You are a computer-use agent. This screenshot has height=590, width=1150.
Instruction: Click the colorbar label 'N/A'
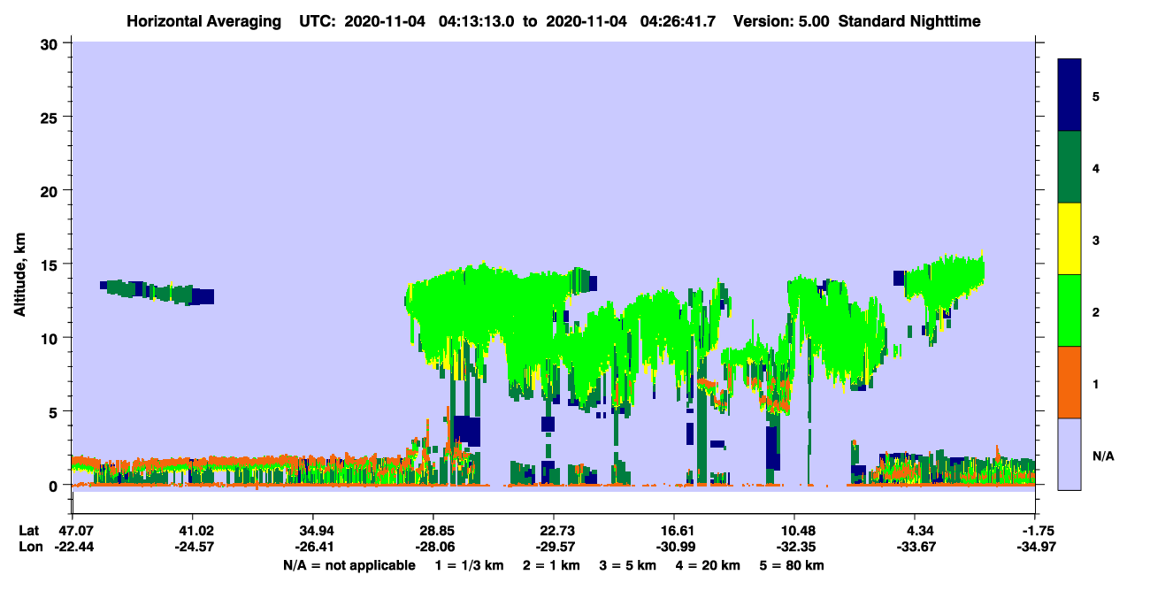click(1103, 456)
